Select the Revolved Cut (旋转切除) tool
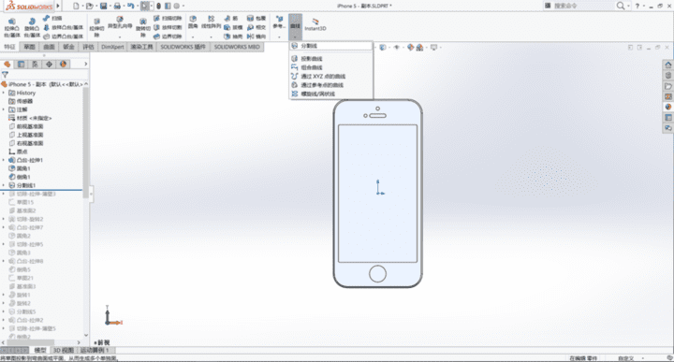Image resolution: width=674 pixels, height=362 pixels. [x=143, y=28]
